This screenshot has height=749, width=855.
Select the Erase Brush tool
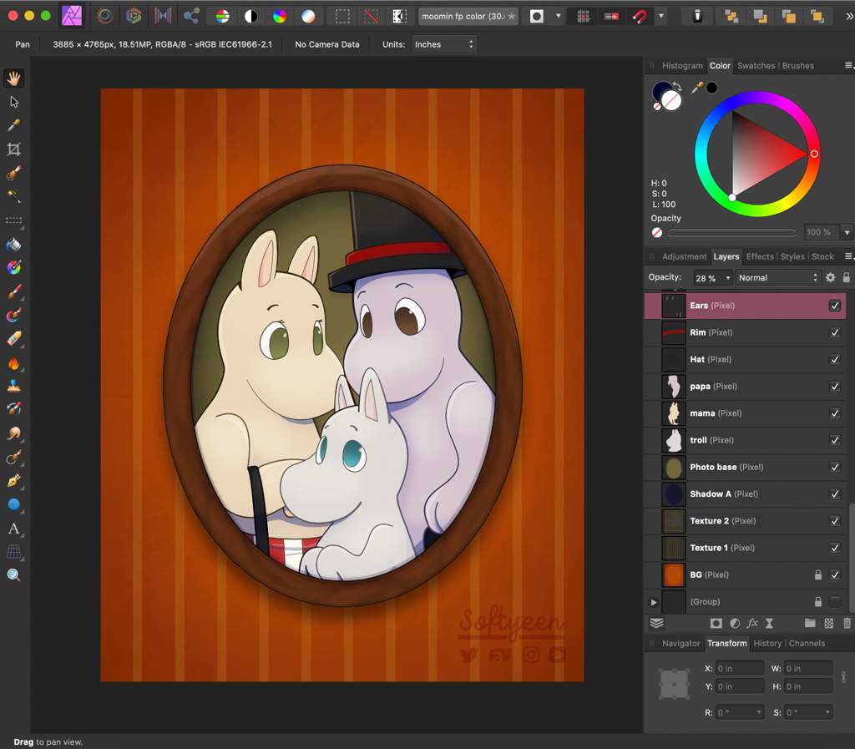13,338
